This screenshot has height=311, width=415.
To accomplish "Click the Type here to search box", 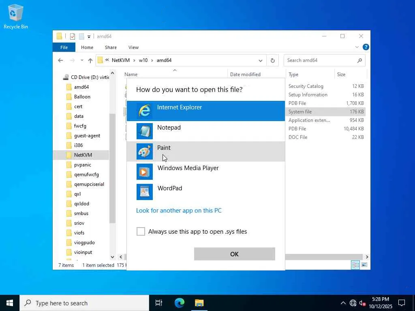I will pos(84,303).
